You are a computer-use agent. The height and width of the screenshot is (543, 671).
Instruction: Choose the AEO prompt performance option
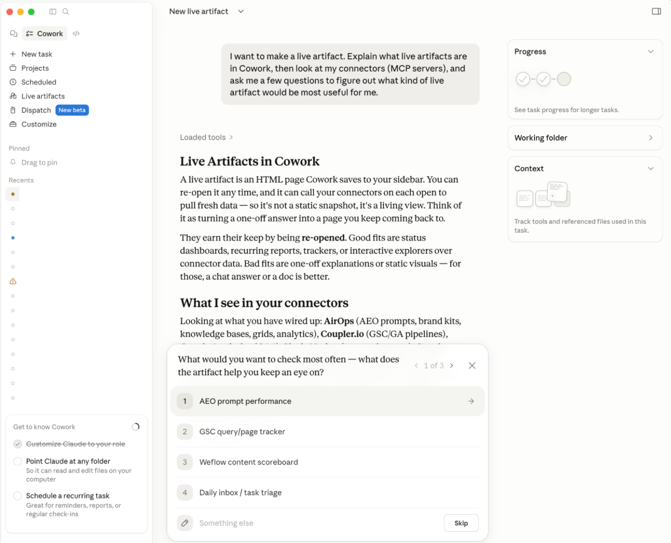pos(328,401)
